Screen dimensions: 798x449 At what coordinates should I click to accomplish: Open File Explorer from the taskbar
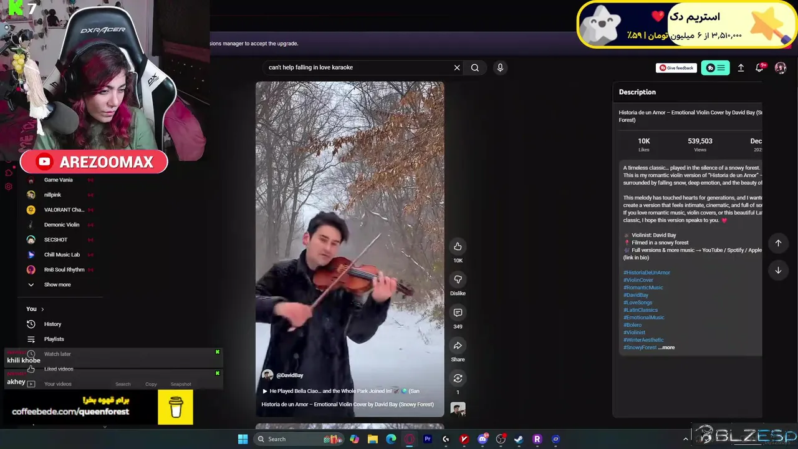pyautogui.click(x=373, y=439)
